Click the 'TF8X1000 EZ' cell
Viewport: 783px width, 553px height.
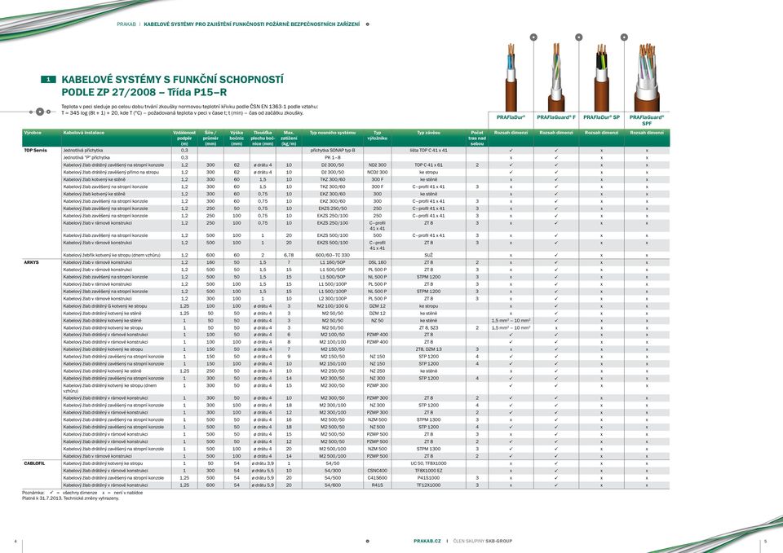tap(428, 471)
